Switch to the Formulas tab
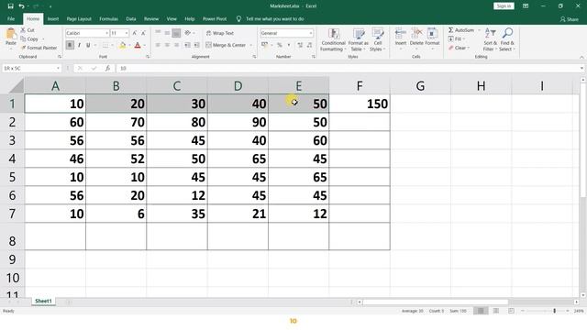Viewport: 587px width, 330px height. [x=108, y=18]
